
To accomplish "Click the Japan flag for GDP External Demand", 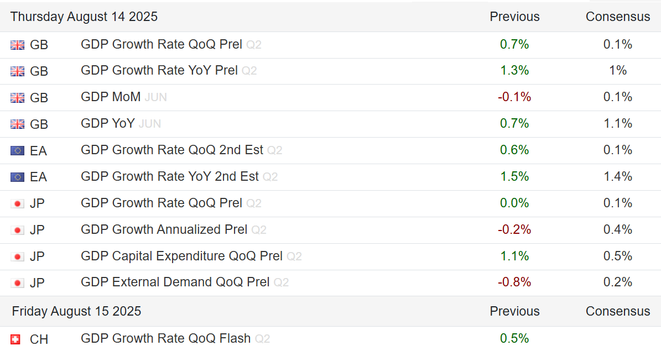I will pyautogui.click(x=17, y=283).
